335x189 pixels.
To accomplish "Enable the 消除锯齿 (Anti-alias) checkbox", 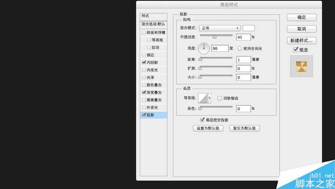I will pos(219,98).
